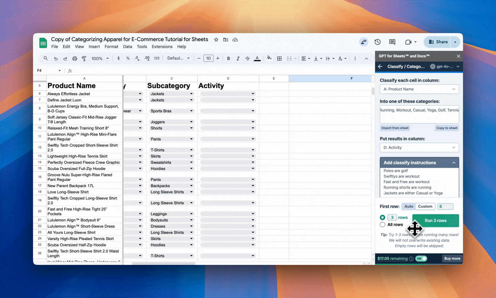Toggle the ON switch next to balance

click(x=421, y=259)
